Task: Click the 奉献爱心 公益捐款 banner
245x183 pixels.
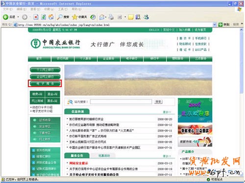Action: pyautogui.click(x=195, y=130)
